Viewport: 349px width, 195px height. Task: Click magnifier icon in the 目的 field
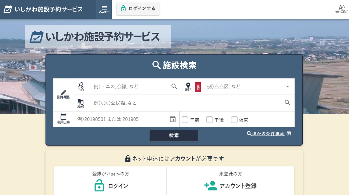pos(174,86)
